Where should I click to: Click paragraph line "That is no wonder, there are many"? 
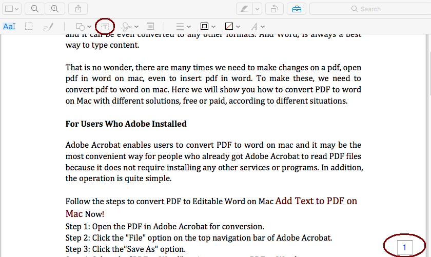[213, 68]
